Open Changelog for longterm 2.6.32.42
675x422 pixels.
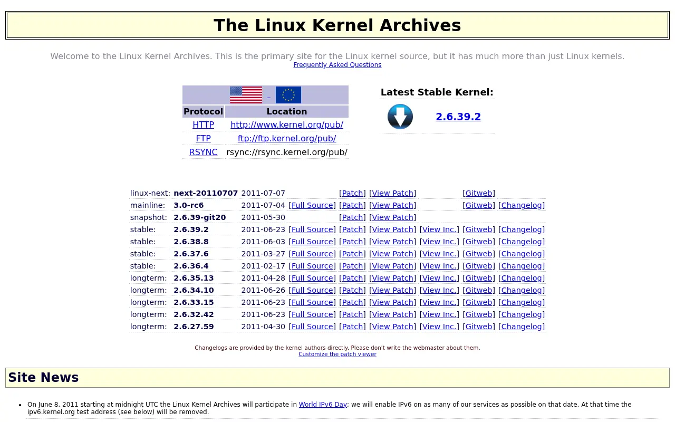point(522,314)
